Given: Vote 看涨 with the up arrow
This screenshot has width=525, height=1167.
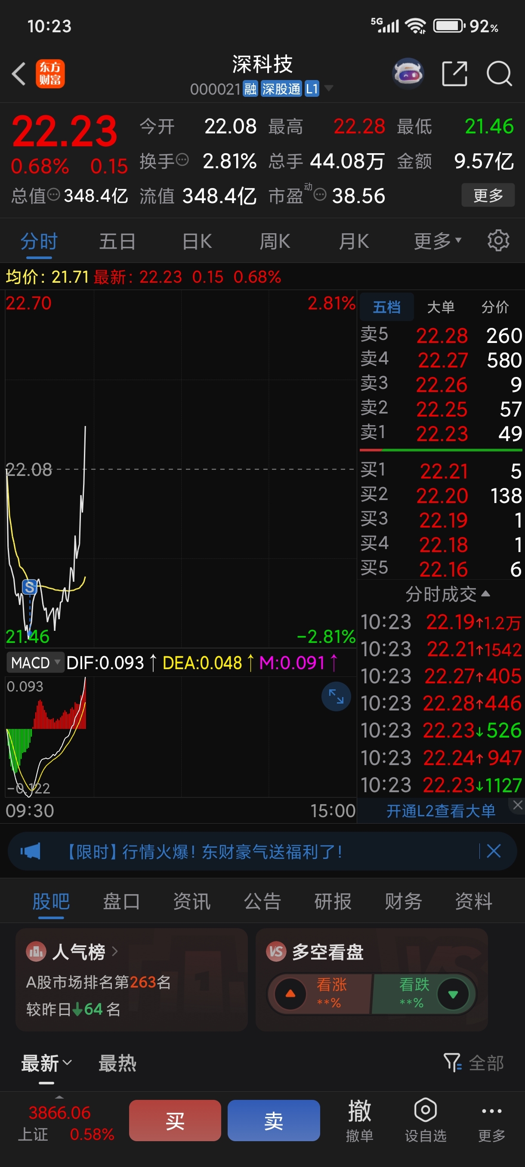Looking at the screenshot, I should [290, 994].
